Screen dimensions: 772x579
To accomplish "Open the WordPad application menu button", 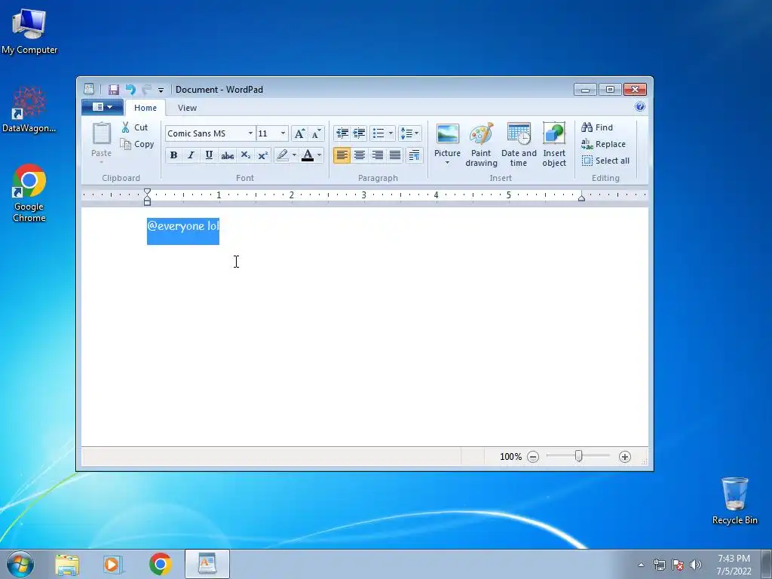I will click(x=103, y=107).
